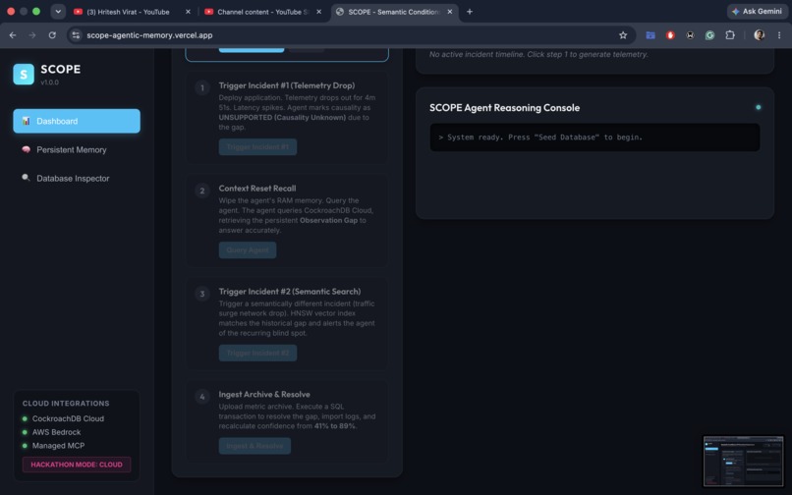Click the Trigger Incident #2 button
This screenshot has width=792, height=495.
(257, 353)
